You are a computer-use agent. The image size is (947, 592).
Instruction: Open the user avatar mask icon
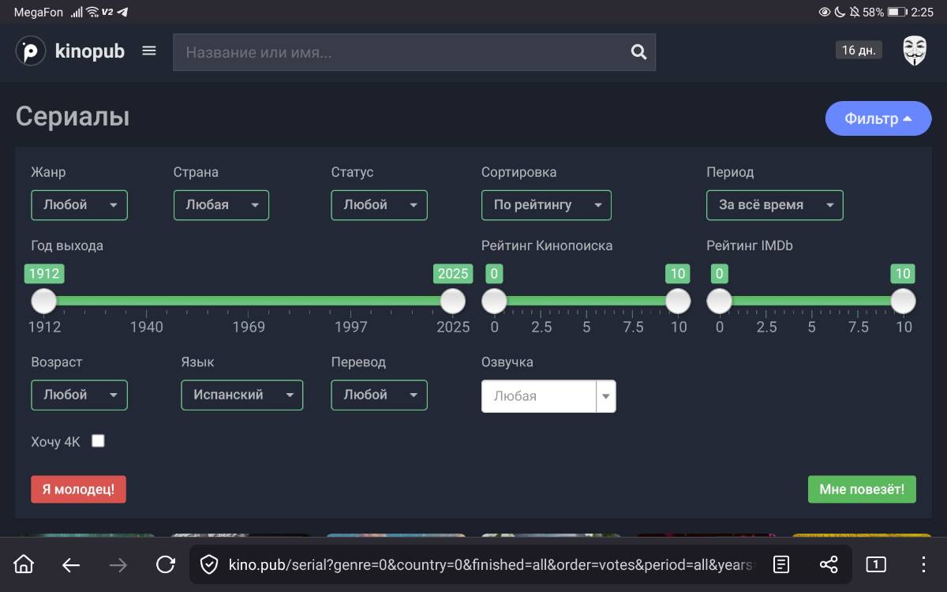click(914, 51)
